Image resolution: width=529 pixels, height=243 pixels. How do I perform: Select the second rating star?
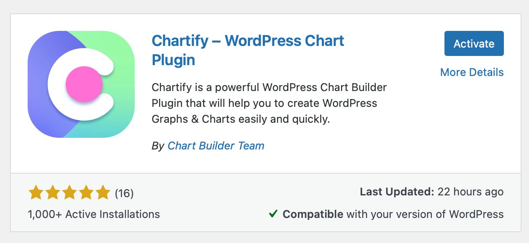53,192
